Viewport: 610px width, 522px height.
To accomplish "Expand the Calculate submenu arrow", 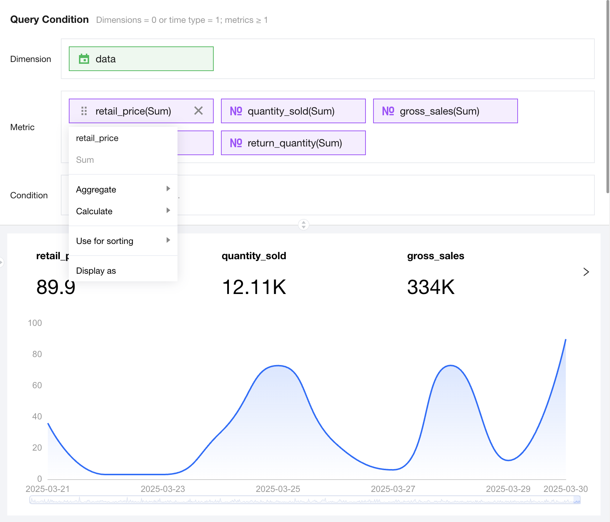I will tap(168, 211).
